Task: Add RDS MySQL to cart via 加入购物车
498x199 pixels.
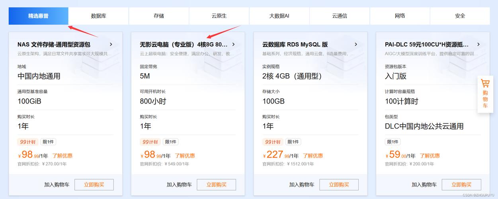Action: [x=302, y=185]
